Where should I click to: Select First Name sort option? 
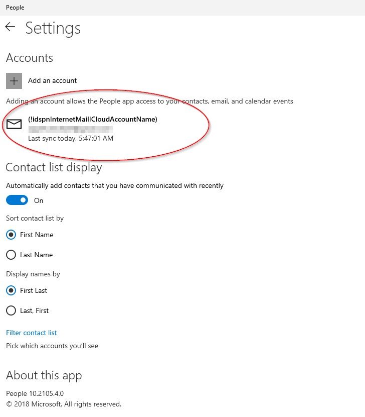(x=11, y=235)
